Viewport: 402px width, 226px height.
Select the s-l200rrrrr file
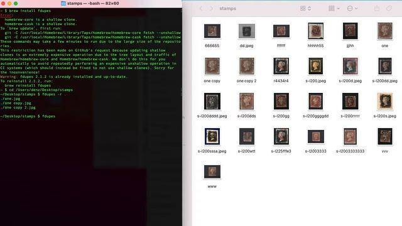(350, 101)
